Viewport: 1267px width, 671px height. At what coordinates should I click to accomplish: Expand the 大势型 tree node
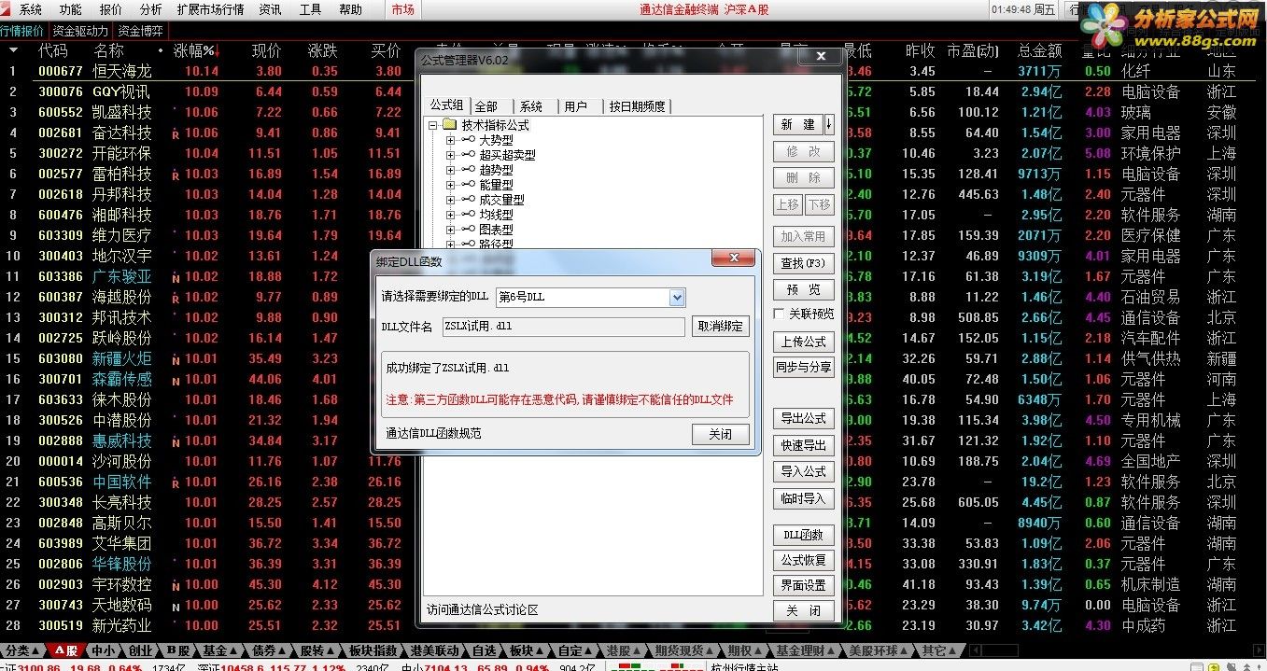(x=451, y=140)
